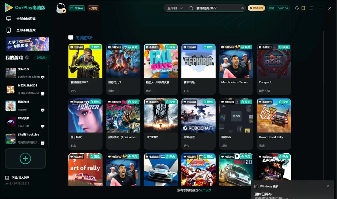Focus the search field with 赛博朋克2077
Image resolution: width=337 pixels, height=199 pixels.
pyautogui.click(x=217, y=8)
